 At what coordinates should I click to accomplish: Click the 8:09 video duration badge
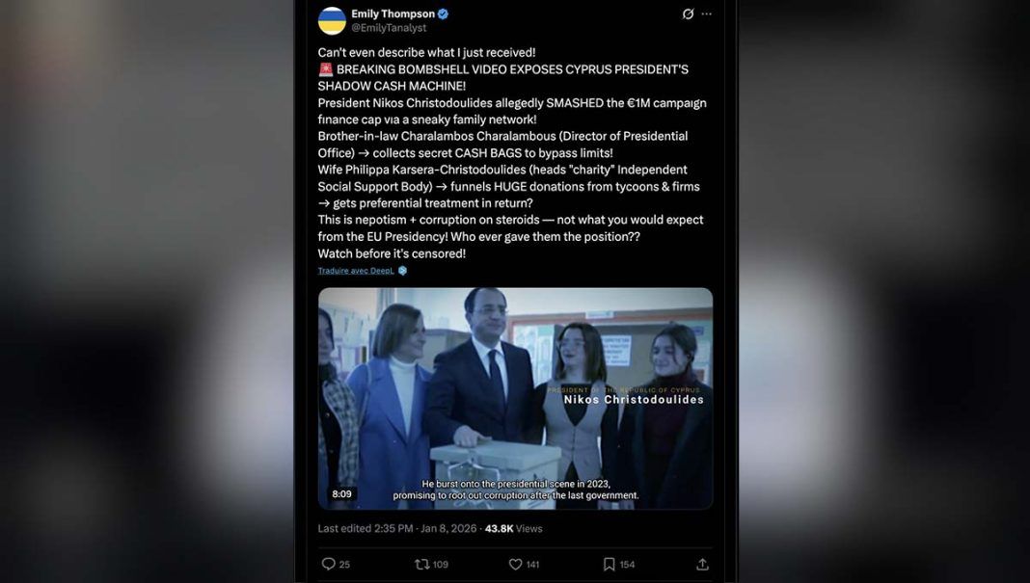click(341, 493)
